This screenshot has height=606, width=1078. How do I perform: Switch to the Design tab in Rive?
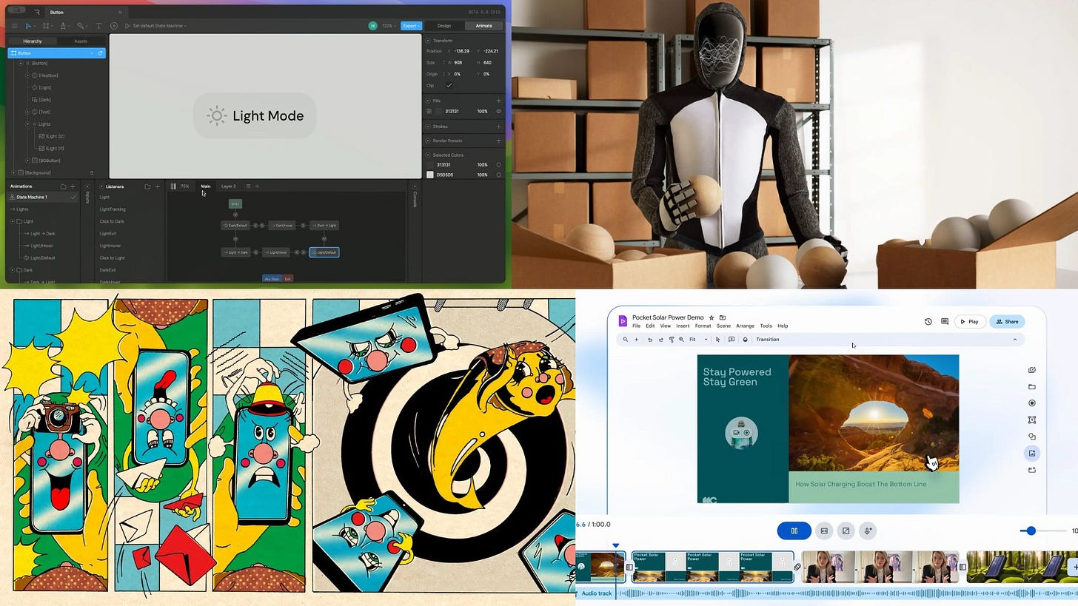point(444,26)
